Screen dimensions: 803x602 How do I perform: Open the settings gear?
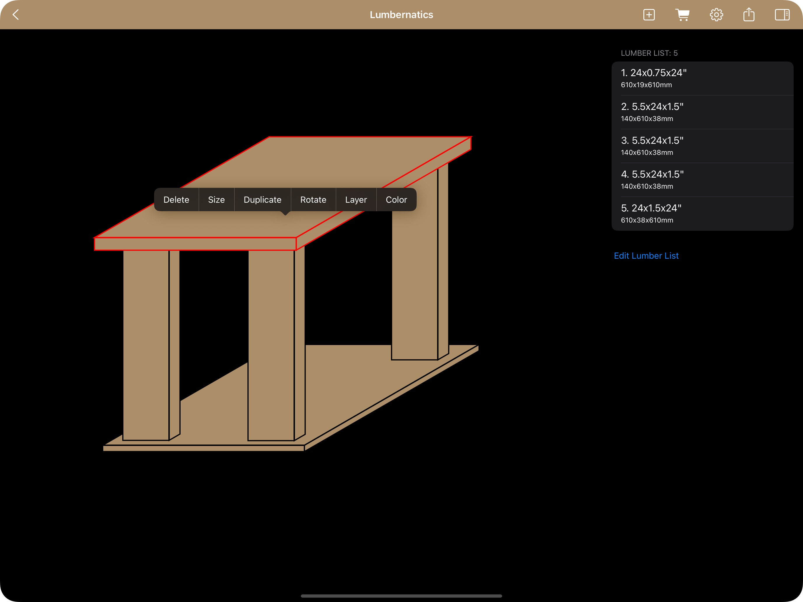pyautogui.click(x=716, y=15)
